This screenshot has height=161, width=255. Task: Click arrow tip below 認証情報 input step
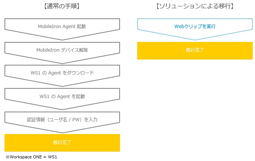click(62, 133)
